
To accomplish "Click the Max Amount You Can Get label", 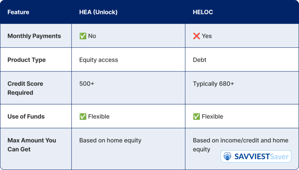I will pyautogui.click(x=32, y=145).
